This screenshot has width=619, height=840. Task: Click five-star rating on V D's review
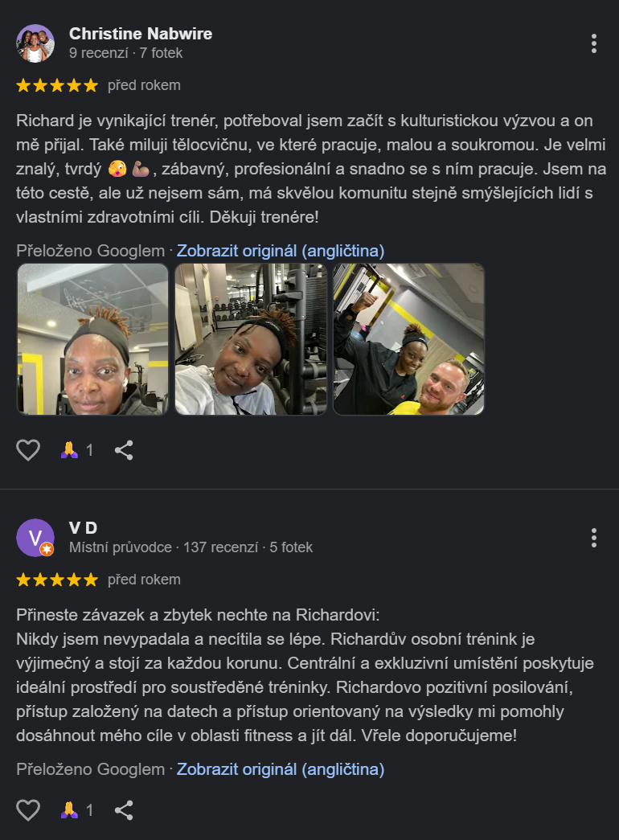click(57, 580)
